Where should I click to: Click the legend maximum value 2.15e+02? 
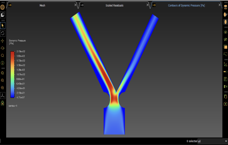click(x=21, y=51)
